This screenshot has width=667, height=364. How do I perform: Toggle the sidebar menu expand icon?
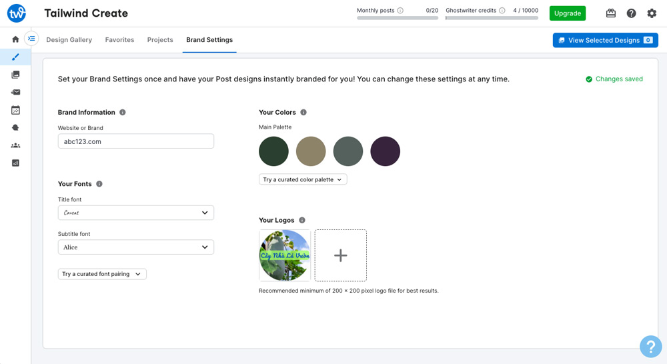tap(31, 39)
